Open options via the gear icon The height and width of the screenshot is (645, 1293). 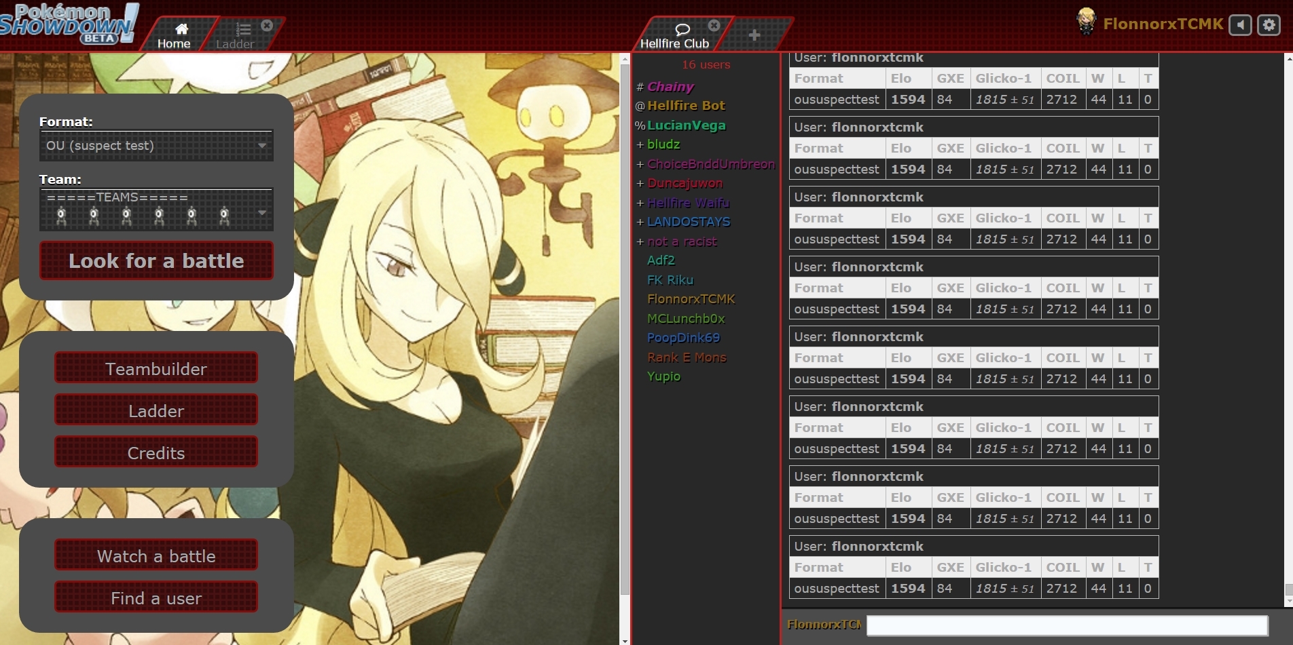click(x=1269, y=25)
